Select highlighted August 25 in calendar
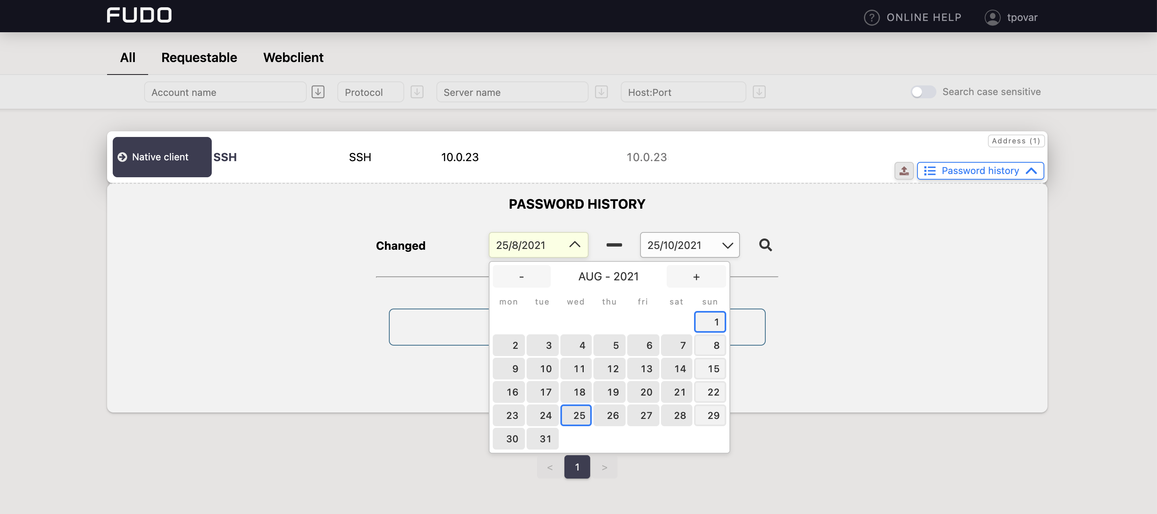The height and width of the screenshot is (514, 1157). coord(576,415)
